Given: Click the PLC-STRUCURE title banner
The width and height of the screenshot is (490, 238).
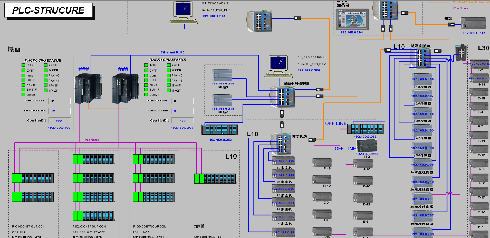Looking at the screenshot, I should click(x=48, y=10).
